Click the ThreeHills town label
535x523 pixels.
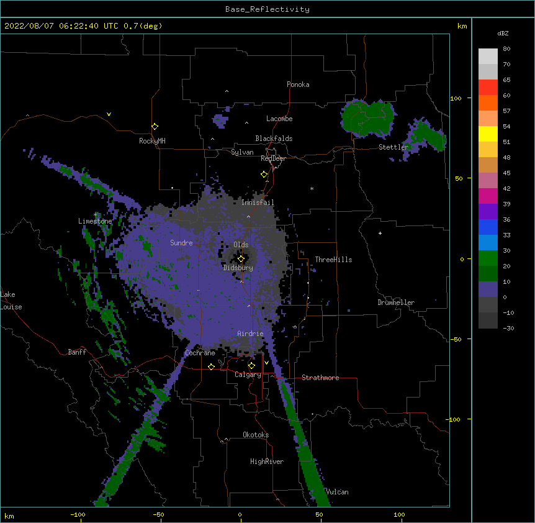333,260
